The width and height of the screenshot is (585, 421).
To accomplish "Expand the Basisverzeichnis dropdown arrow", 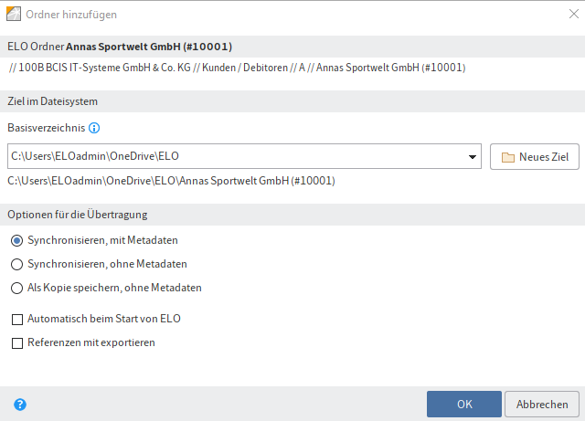I will click(x=473, y=156).
